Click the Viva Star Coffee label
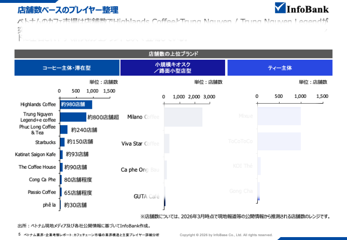Screen dimensions: 347x240 [140, 144]
